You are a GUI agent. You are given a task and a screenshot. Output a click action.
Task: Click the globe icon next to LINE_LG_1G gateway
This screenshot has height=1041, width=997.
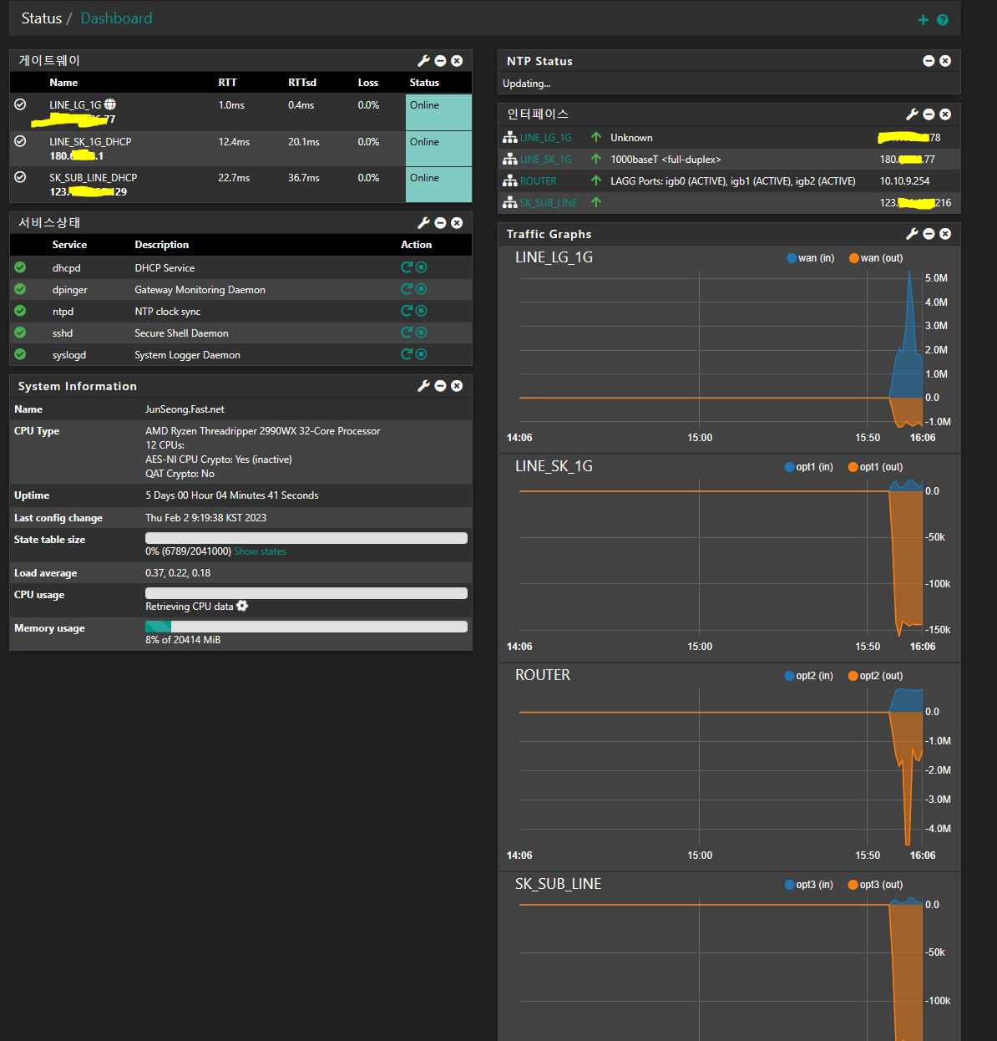click(110, 104)
